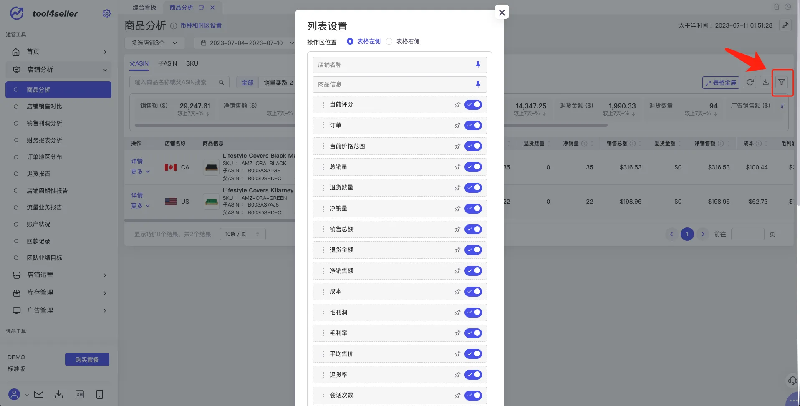The width and height of the screenshot is (800, 406).
Task: Expand the 店铺运营 sidebar menu
Action: 58,275
